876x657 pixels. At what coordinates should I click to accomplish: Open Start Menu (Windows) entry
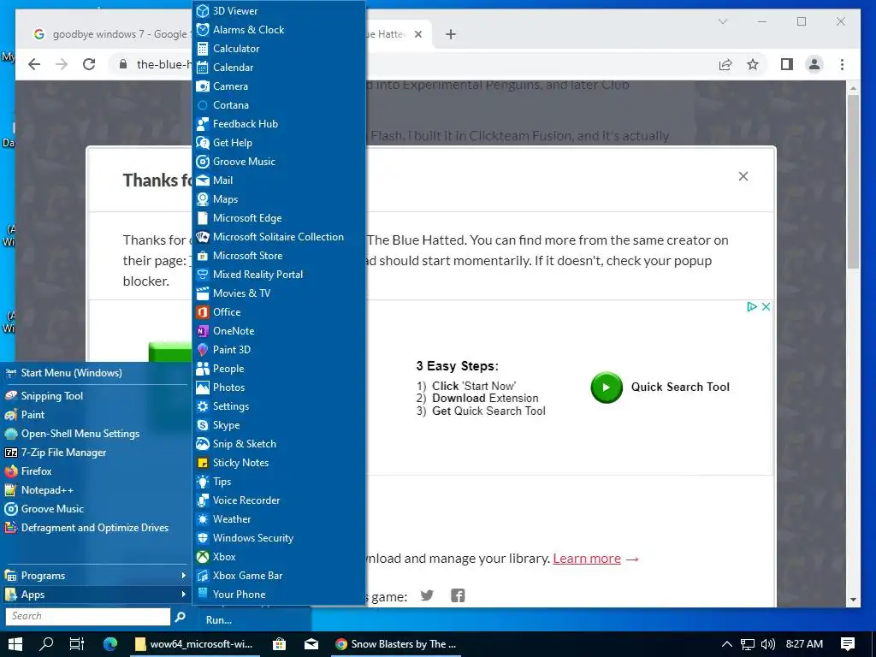pos(96,373)
